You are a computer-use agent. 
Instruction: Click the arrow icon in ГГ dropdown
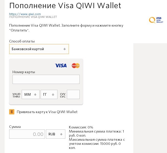[x=53, y=94]
